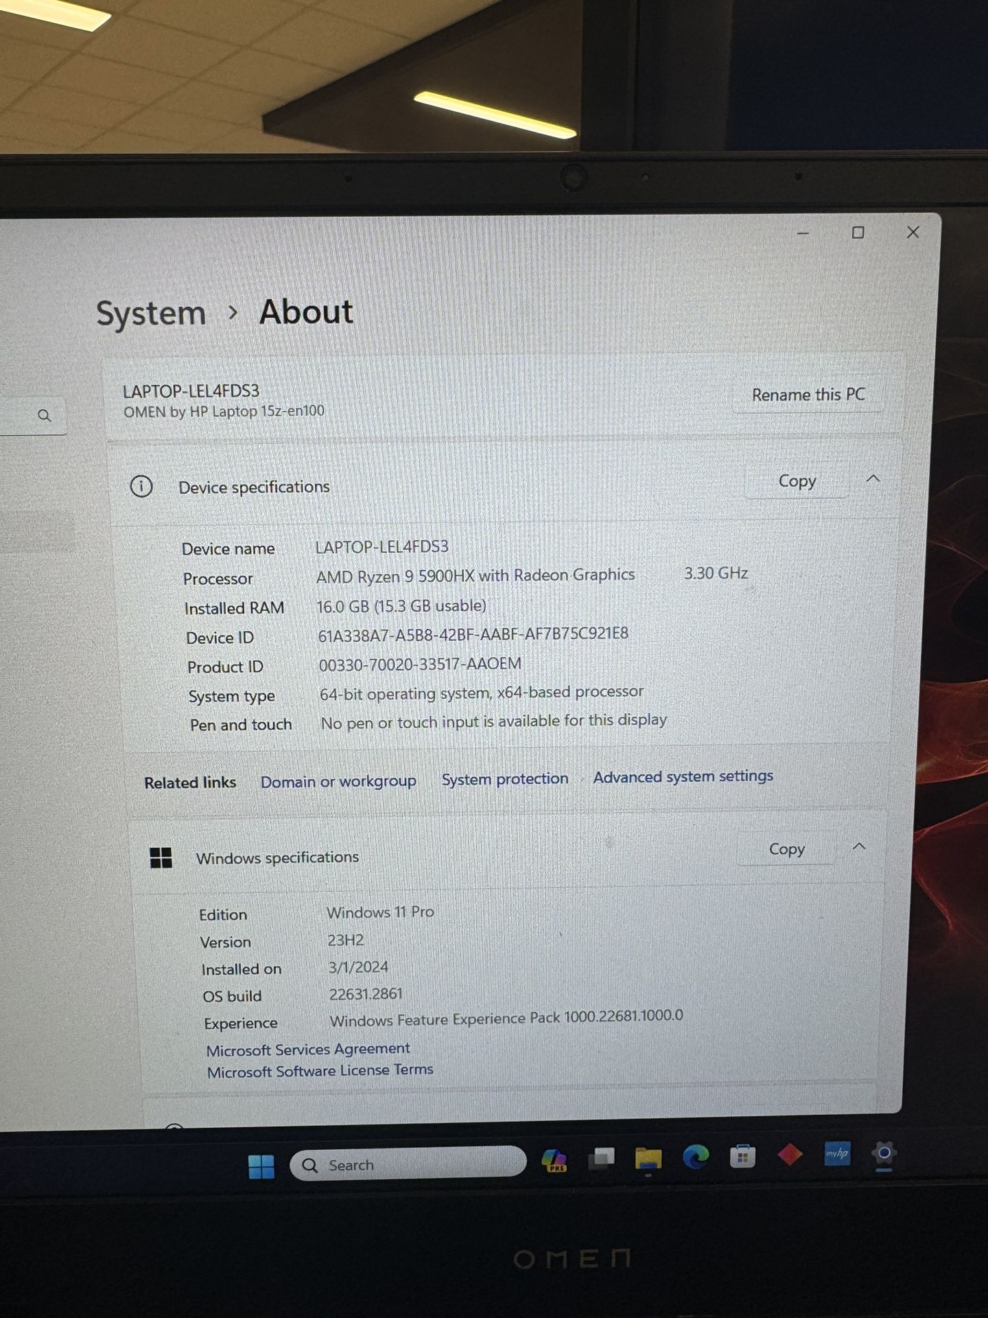Open Microsoft Store from taskbar
988x1318 pixels.
coord(742,1157)
